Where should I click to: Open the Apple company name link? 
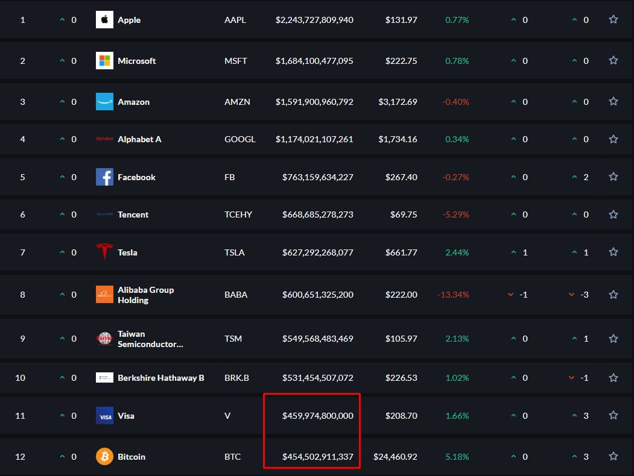tap(129, 20)
